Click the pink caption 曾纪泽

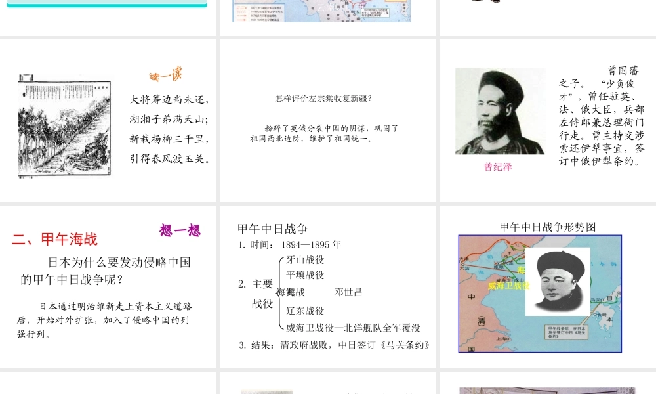coord(498,167)
